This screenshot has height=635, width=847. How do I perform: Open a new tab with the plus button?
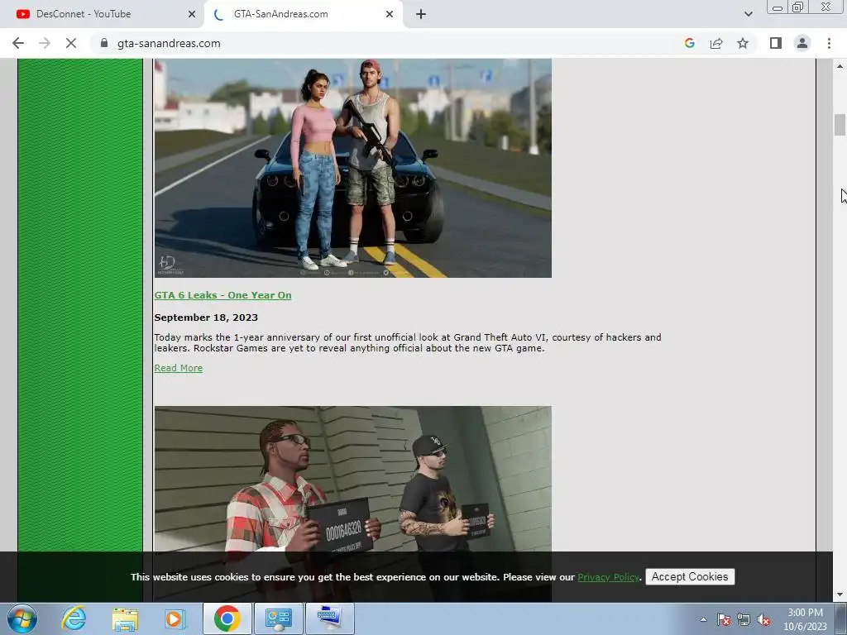click(421, 14)
